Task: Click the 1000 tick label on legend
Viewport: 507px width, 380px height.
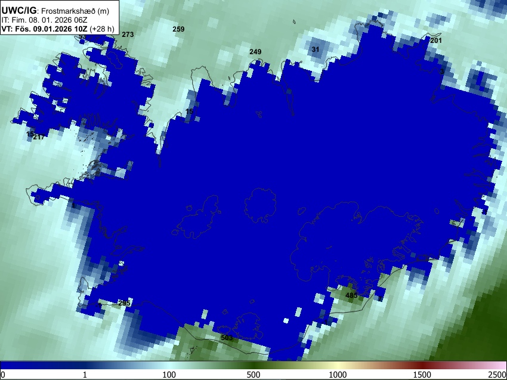Action: 338,375
